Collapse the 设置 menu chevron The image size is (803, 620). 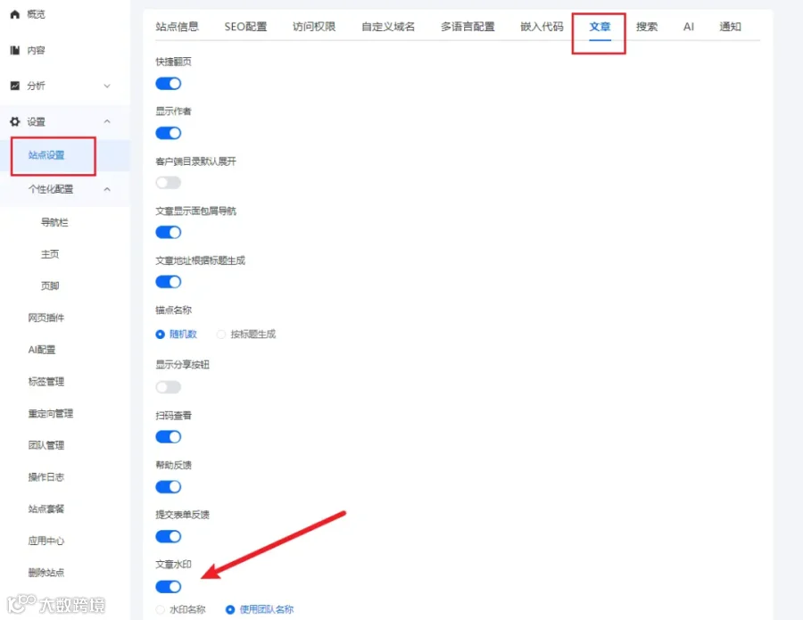(107, 121)
